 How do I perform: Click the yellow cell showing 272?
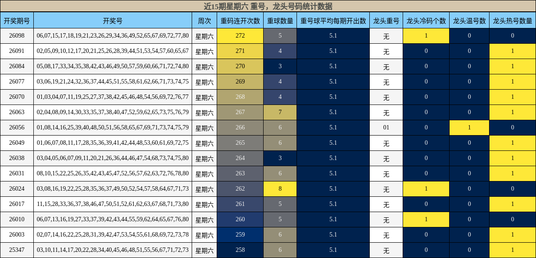[240, 35]
